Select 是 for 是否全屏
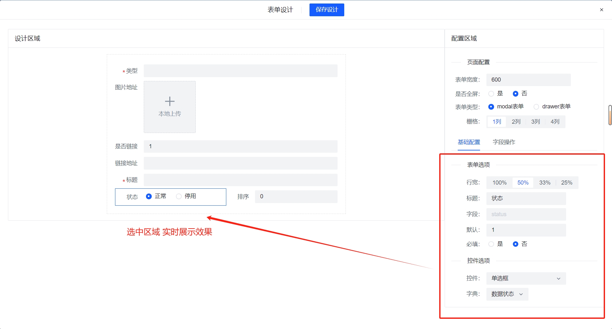Image resolution: width=612 pixels, height=329 pixels. tap(491, 93)
